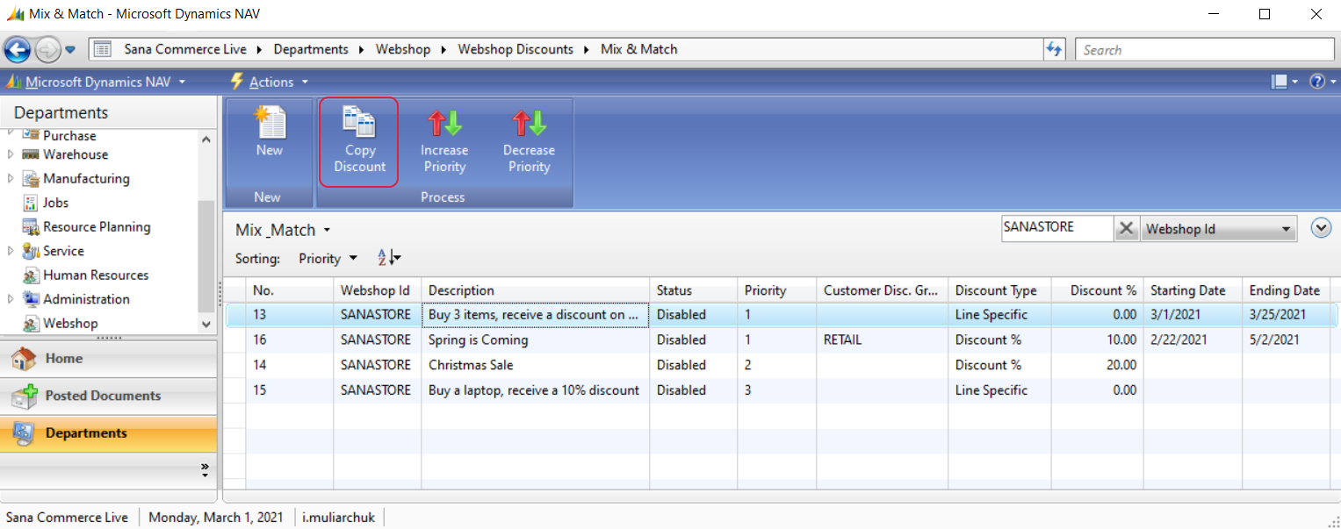Click the i.muliarchuk user in status bar
Image resolution: width=1341 pixels, height=529 pixels.
[339, 518]
